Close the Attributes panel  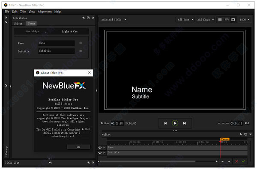93,17
